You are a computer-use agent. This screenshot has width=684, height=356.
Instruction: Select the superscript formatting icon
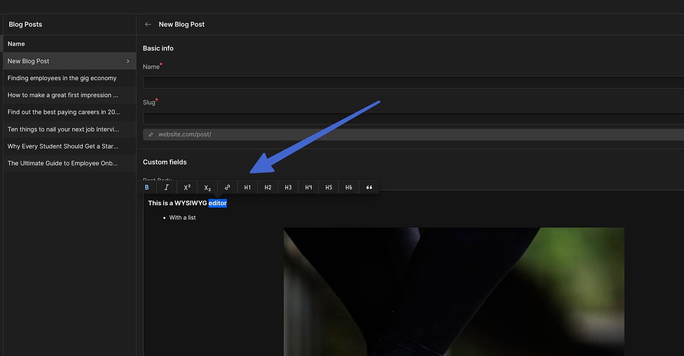point(187,187)
